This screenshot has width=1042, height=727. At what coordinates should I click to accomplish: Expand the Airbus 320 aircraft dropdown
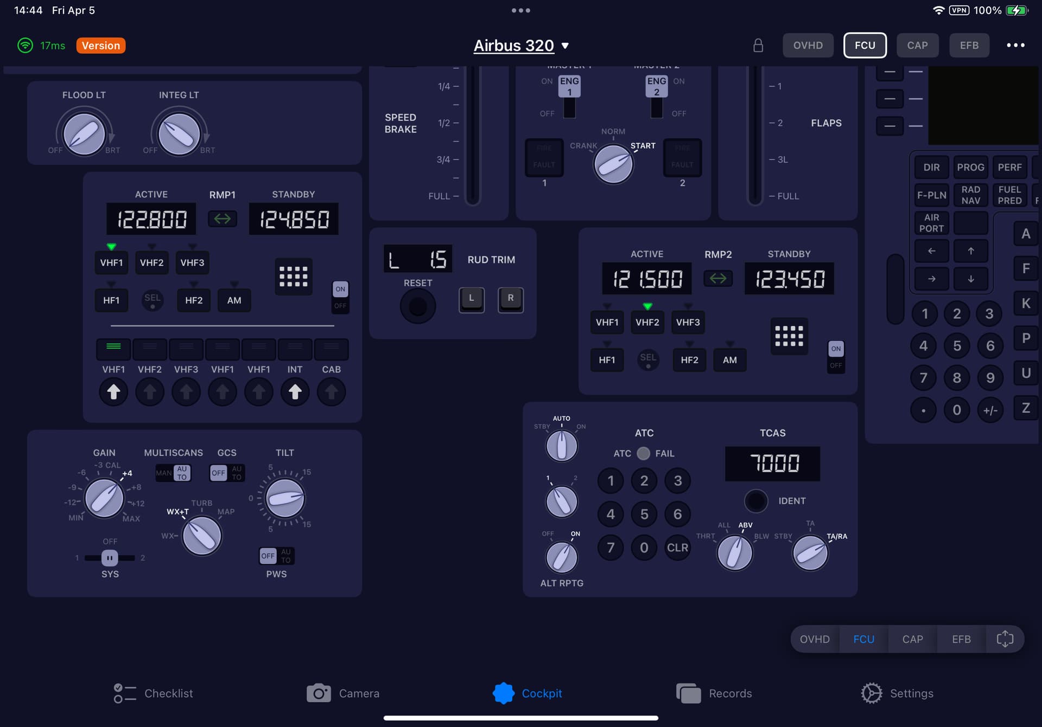(521, 46)
